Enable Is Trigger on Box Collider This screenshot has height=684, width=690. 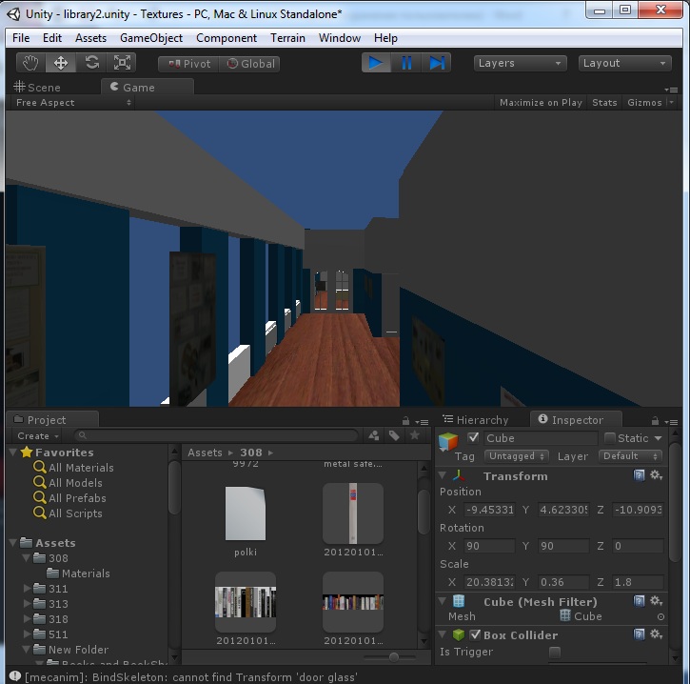tap(555, 653)
